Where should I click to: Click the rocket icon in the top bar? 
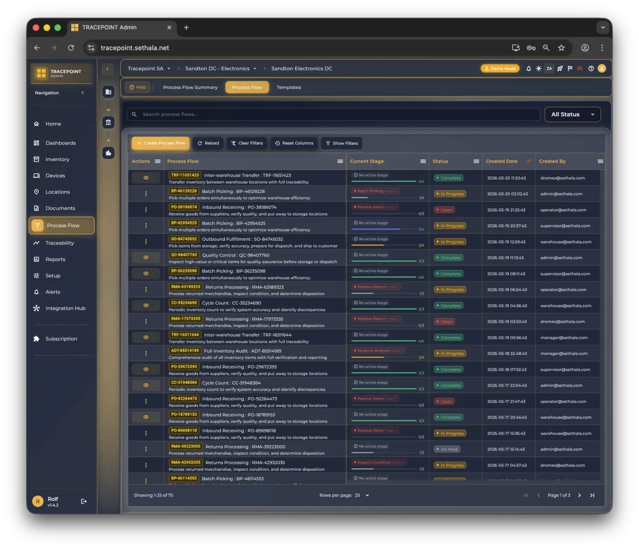[x=560, y=68]
